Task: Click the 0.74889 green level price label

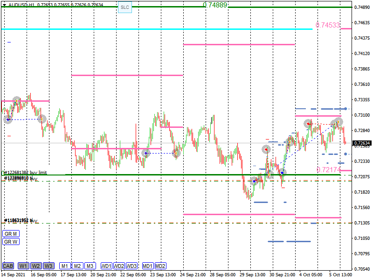Action: pyautogui.click(x=215, y=5)
